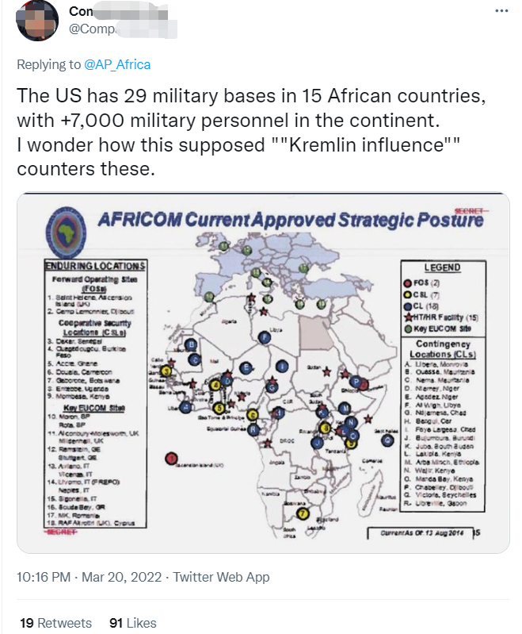Click the yellow CSL legend marker

click(x=408, y=294)
